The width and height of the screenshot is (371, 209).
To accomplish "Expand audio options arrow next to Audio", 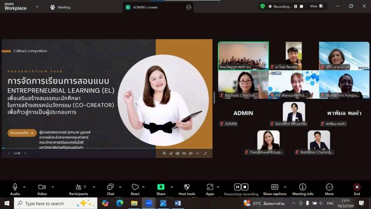I will tap(24, 187).
